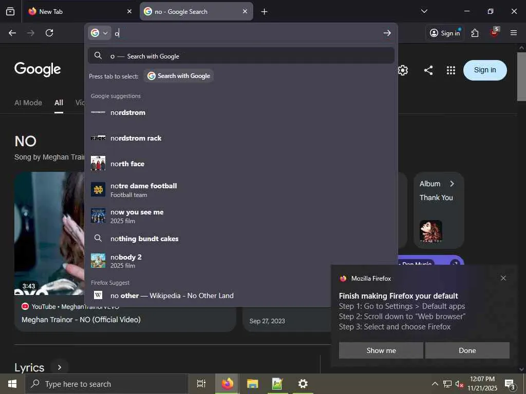This screenshot has width=526, height=394.
Task: Open the No Other Land Wikipedia suggestion
Action: tap(241, 295)
